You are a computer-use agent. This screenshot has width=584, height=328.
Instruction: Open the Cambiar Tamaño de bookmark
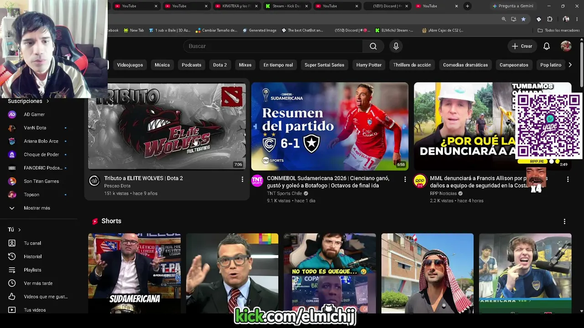point(216,31)
